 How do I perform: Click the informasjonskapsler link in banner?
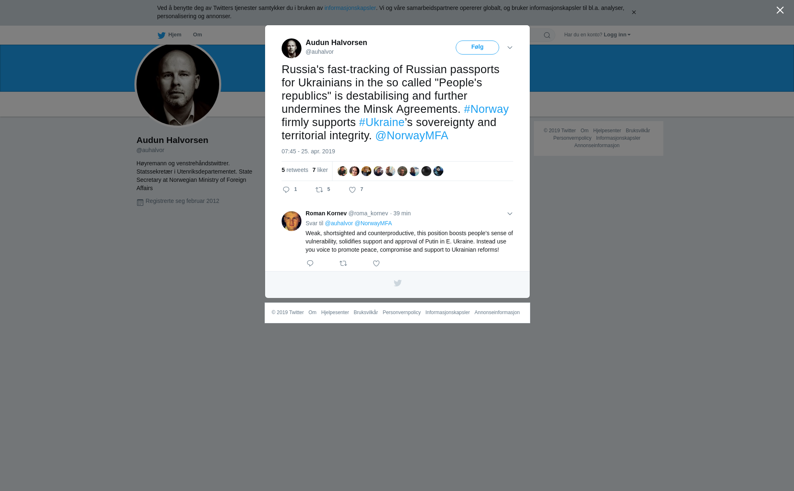350,8
